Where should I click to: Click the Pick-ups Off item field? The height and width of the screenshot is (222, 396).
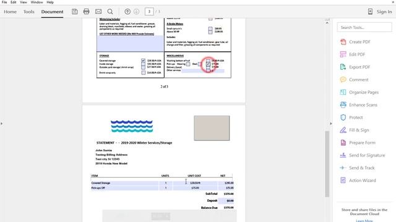click(124, 187)
